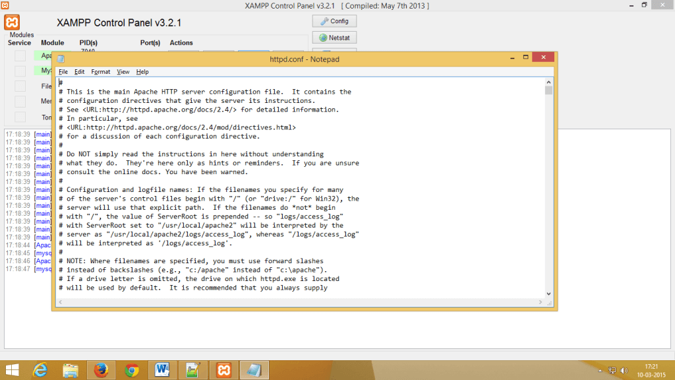Screen dimensions: 675x380
Task: Click the Notepad icon in httpd.conf title bar
Action: tap(61, 59)
